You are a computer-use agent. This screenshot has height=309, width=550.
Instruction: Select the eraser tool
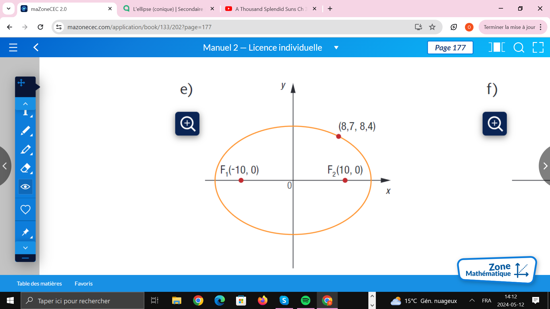(x=25, y=168)
